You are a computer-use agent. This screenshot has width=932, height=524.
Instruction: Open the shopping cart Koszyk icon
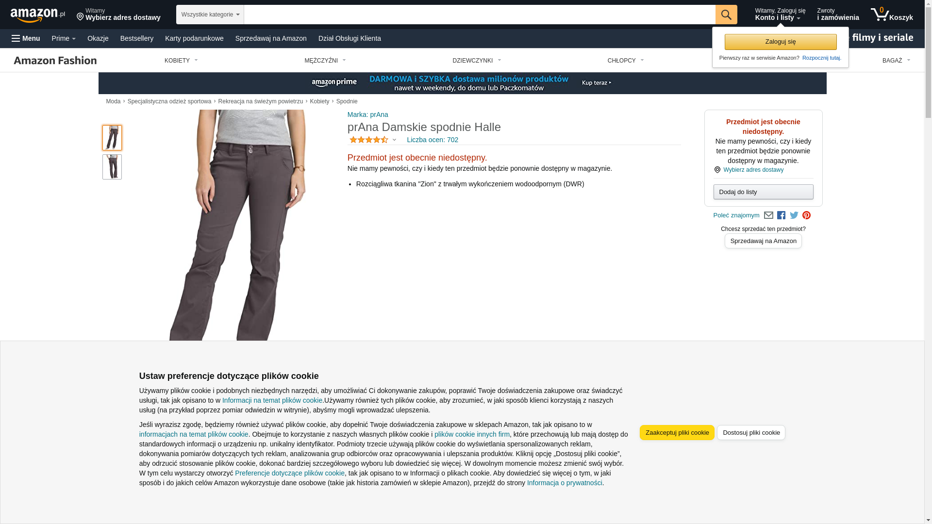[x=892, y=15]
